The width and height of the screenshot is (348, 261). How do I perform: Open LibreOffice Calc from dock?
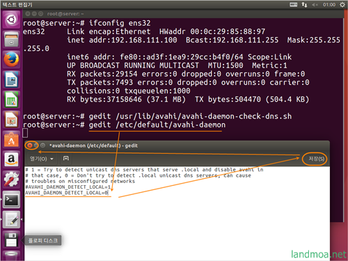click(11, 100)
